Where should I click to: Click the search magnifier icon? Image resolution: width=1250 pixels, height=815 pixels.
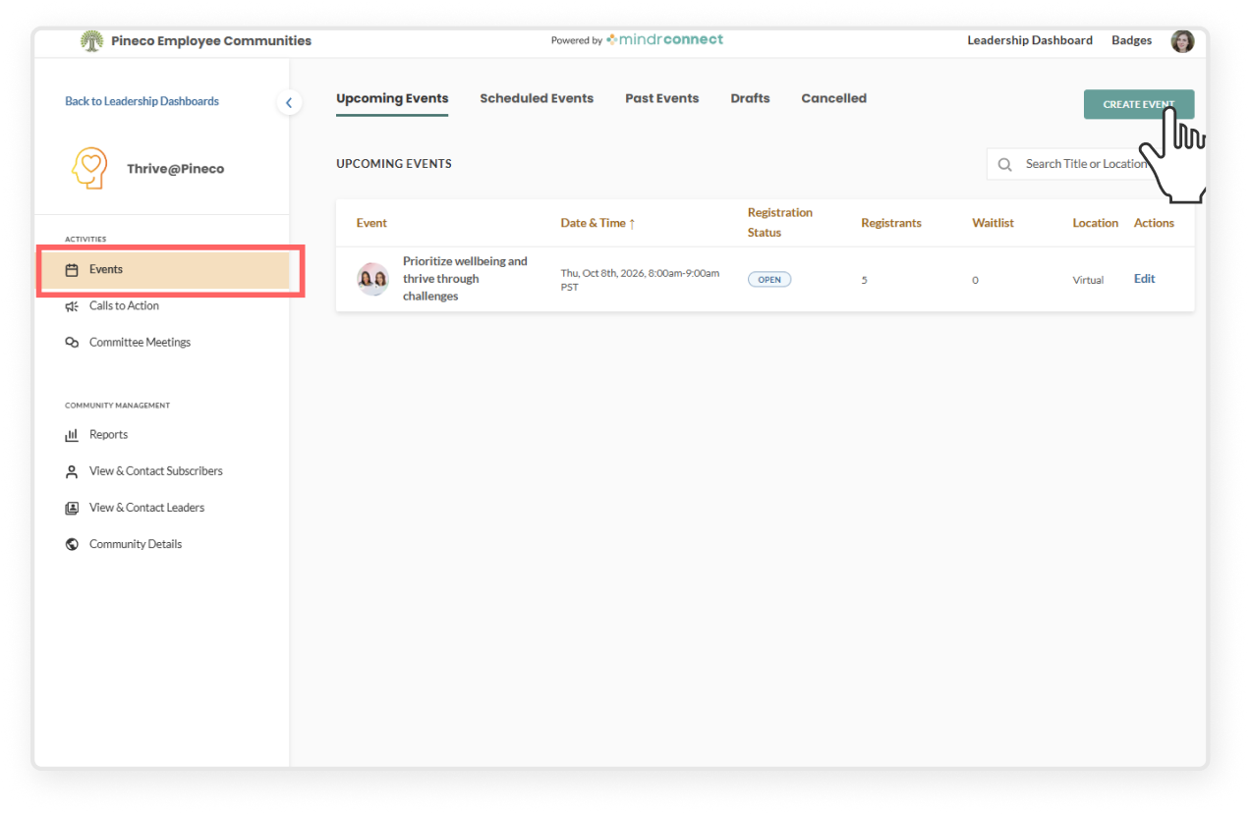click(1004, 165)
